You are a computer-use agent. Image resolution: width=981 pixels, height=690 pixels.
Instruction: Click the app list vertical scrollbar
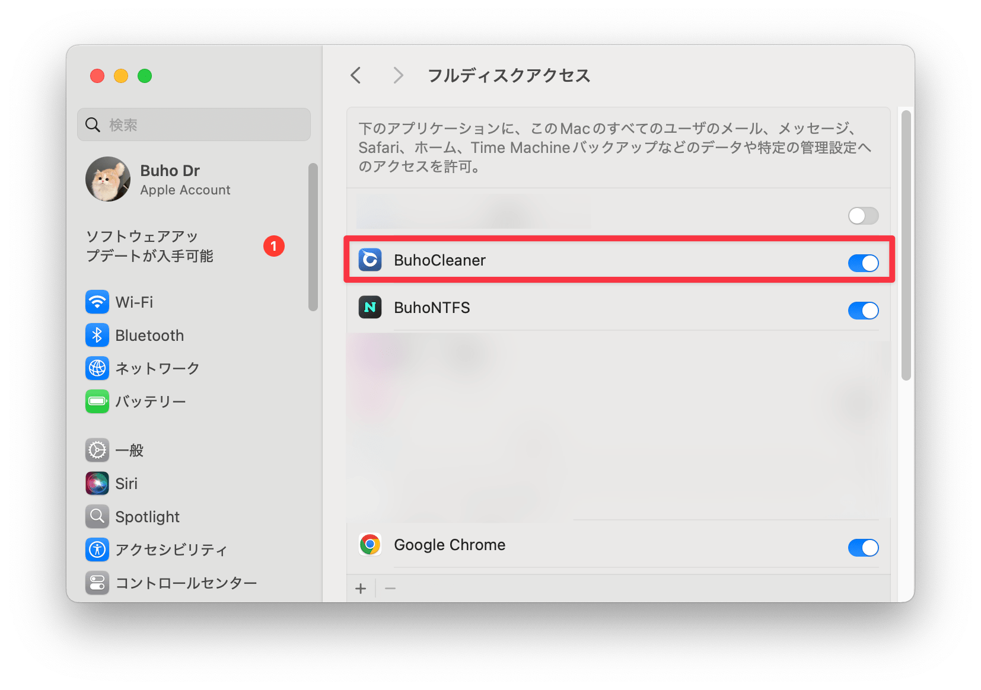[906, 245]
